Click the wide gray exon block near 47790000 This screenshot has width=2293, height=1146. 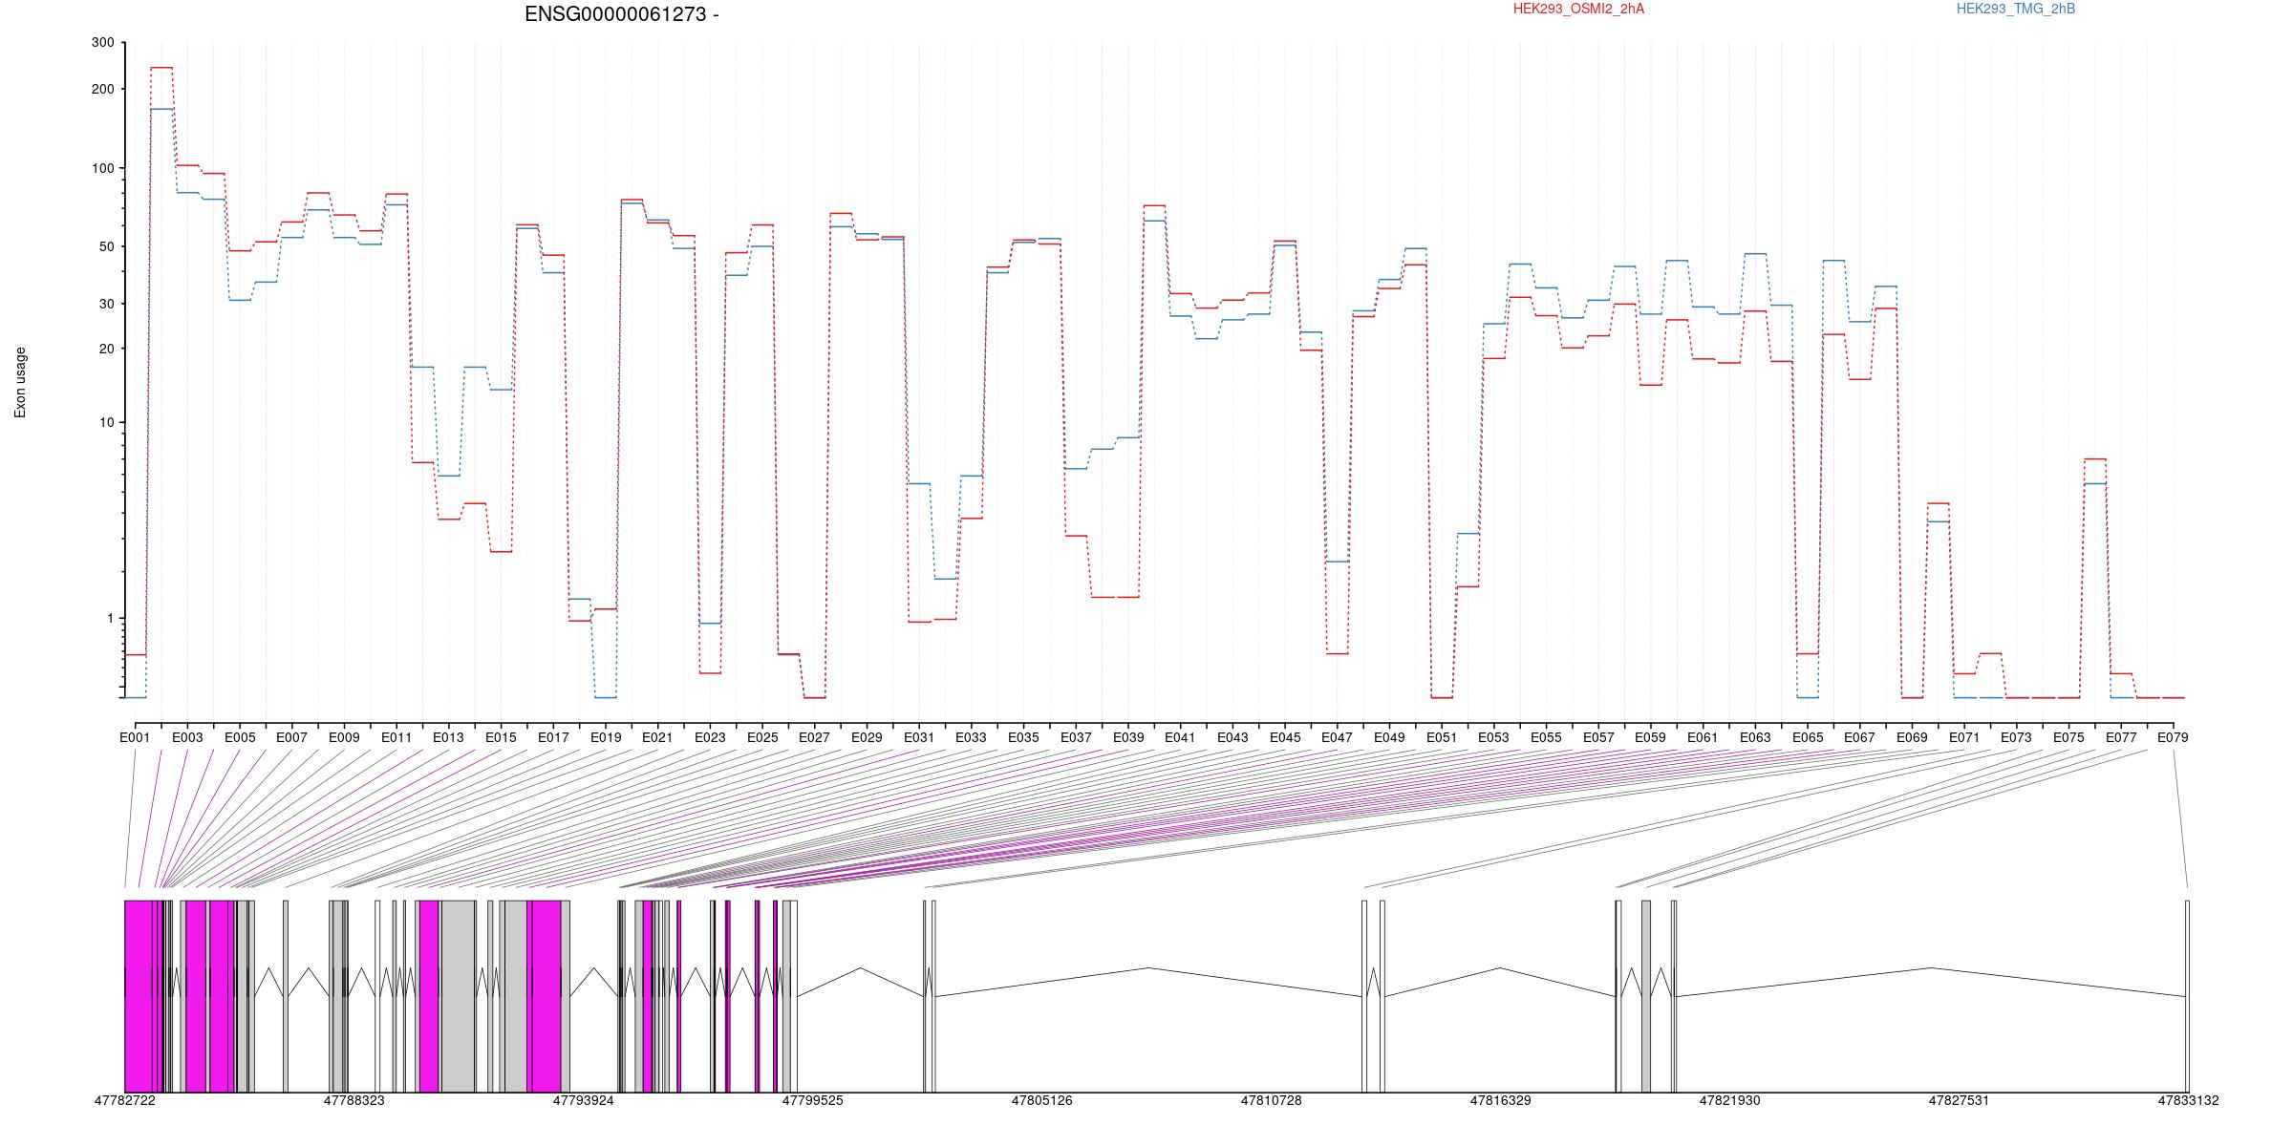458,996
